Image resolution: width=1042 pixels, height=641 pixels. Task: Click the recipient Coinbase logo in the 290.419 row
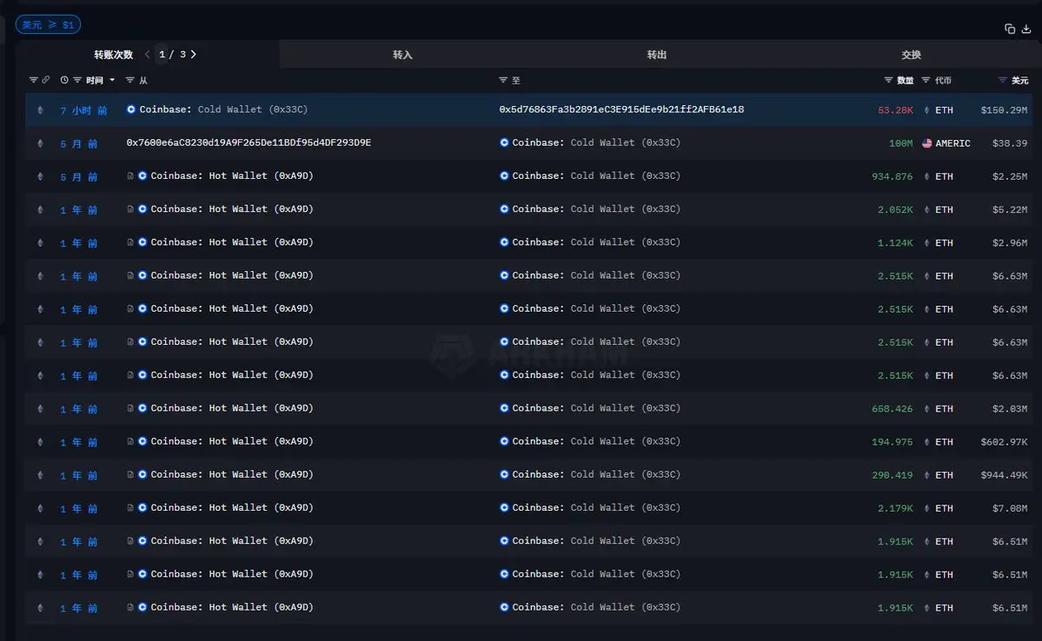[x=504, y=475]
